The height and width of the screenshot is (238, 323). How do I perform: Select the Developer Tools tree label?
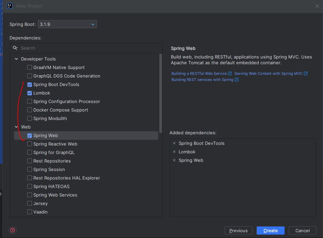click(x=38, y=59)
